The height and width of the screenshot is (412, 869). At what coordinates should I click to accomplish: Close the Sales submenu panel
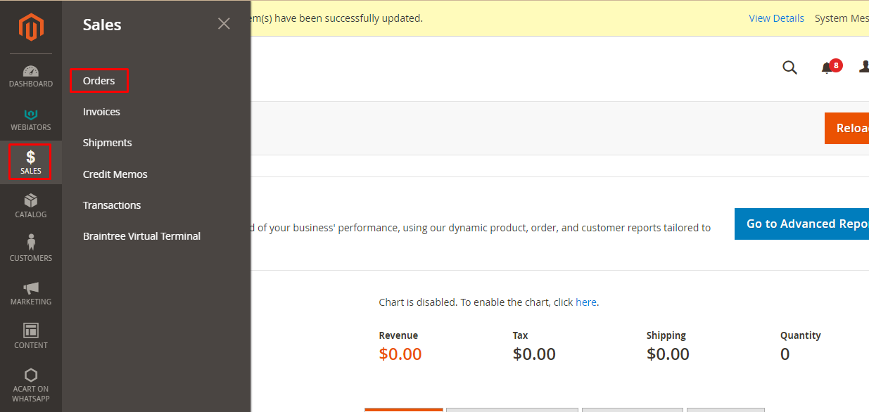[224, 24]
